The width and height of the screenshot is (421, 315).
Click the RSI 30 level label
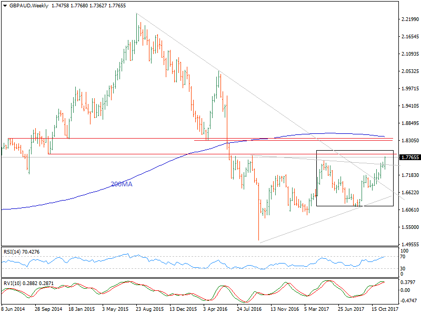403,269
